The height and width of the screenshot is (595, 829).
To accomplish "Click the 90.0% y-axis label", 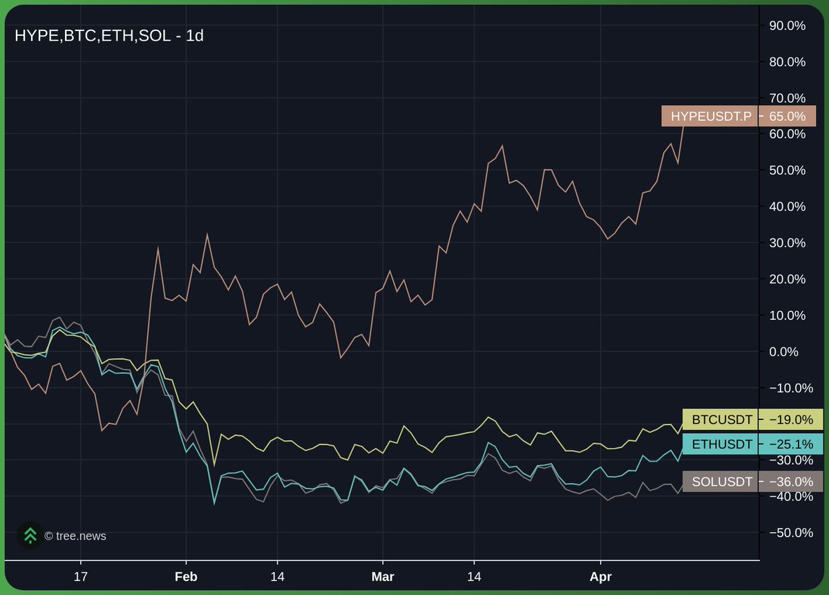I will tap(787, 26).
